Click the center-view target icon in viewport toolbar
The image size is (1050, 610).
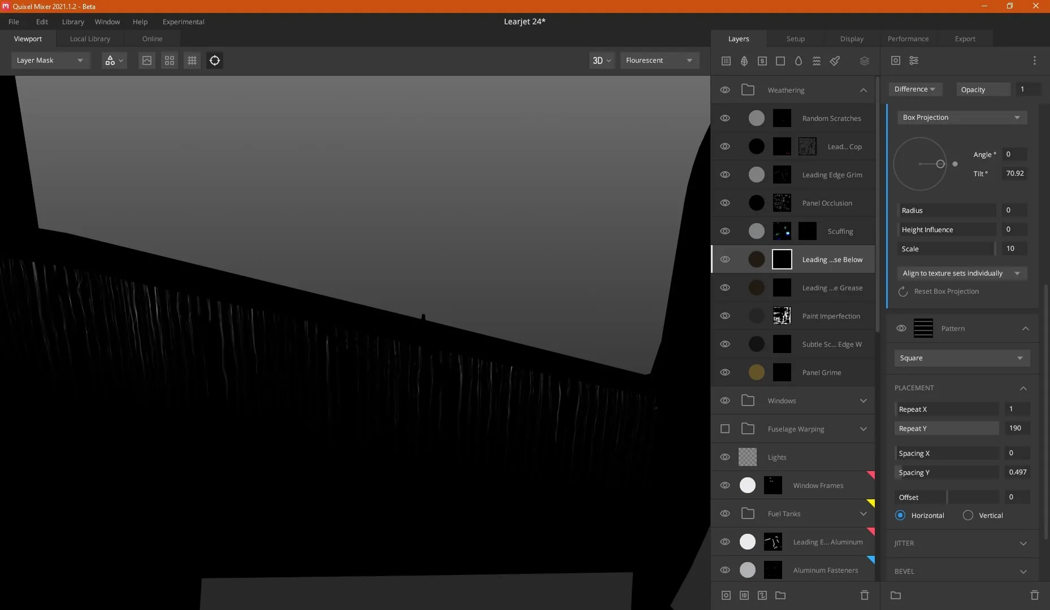tap(215, 60)
